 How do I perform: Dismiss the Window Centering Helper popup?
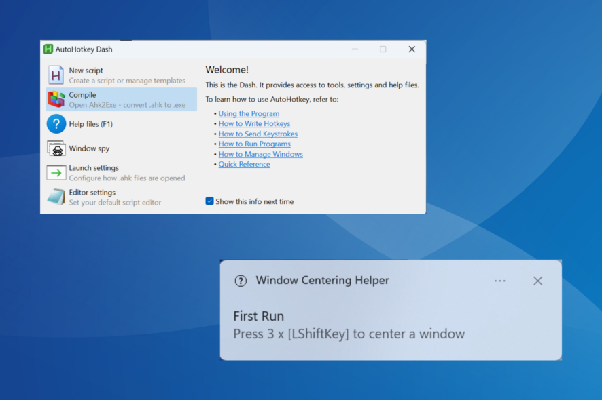click(x=537, y=281)
